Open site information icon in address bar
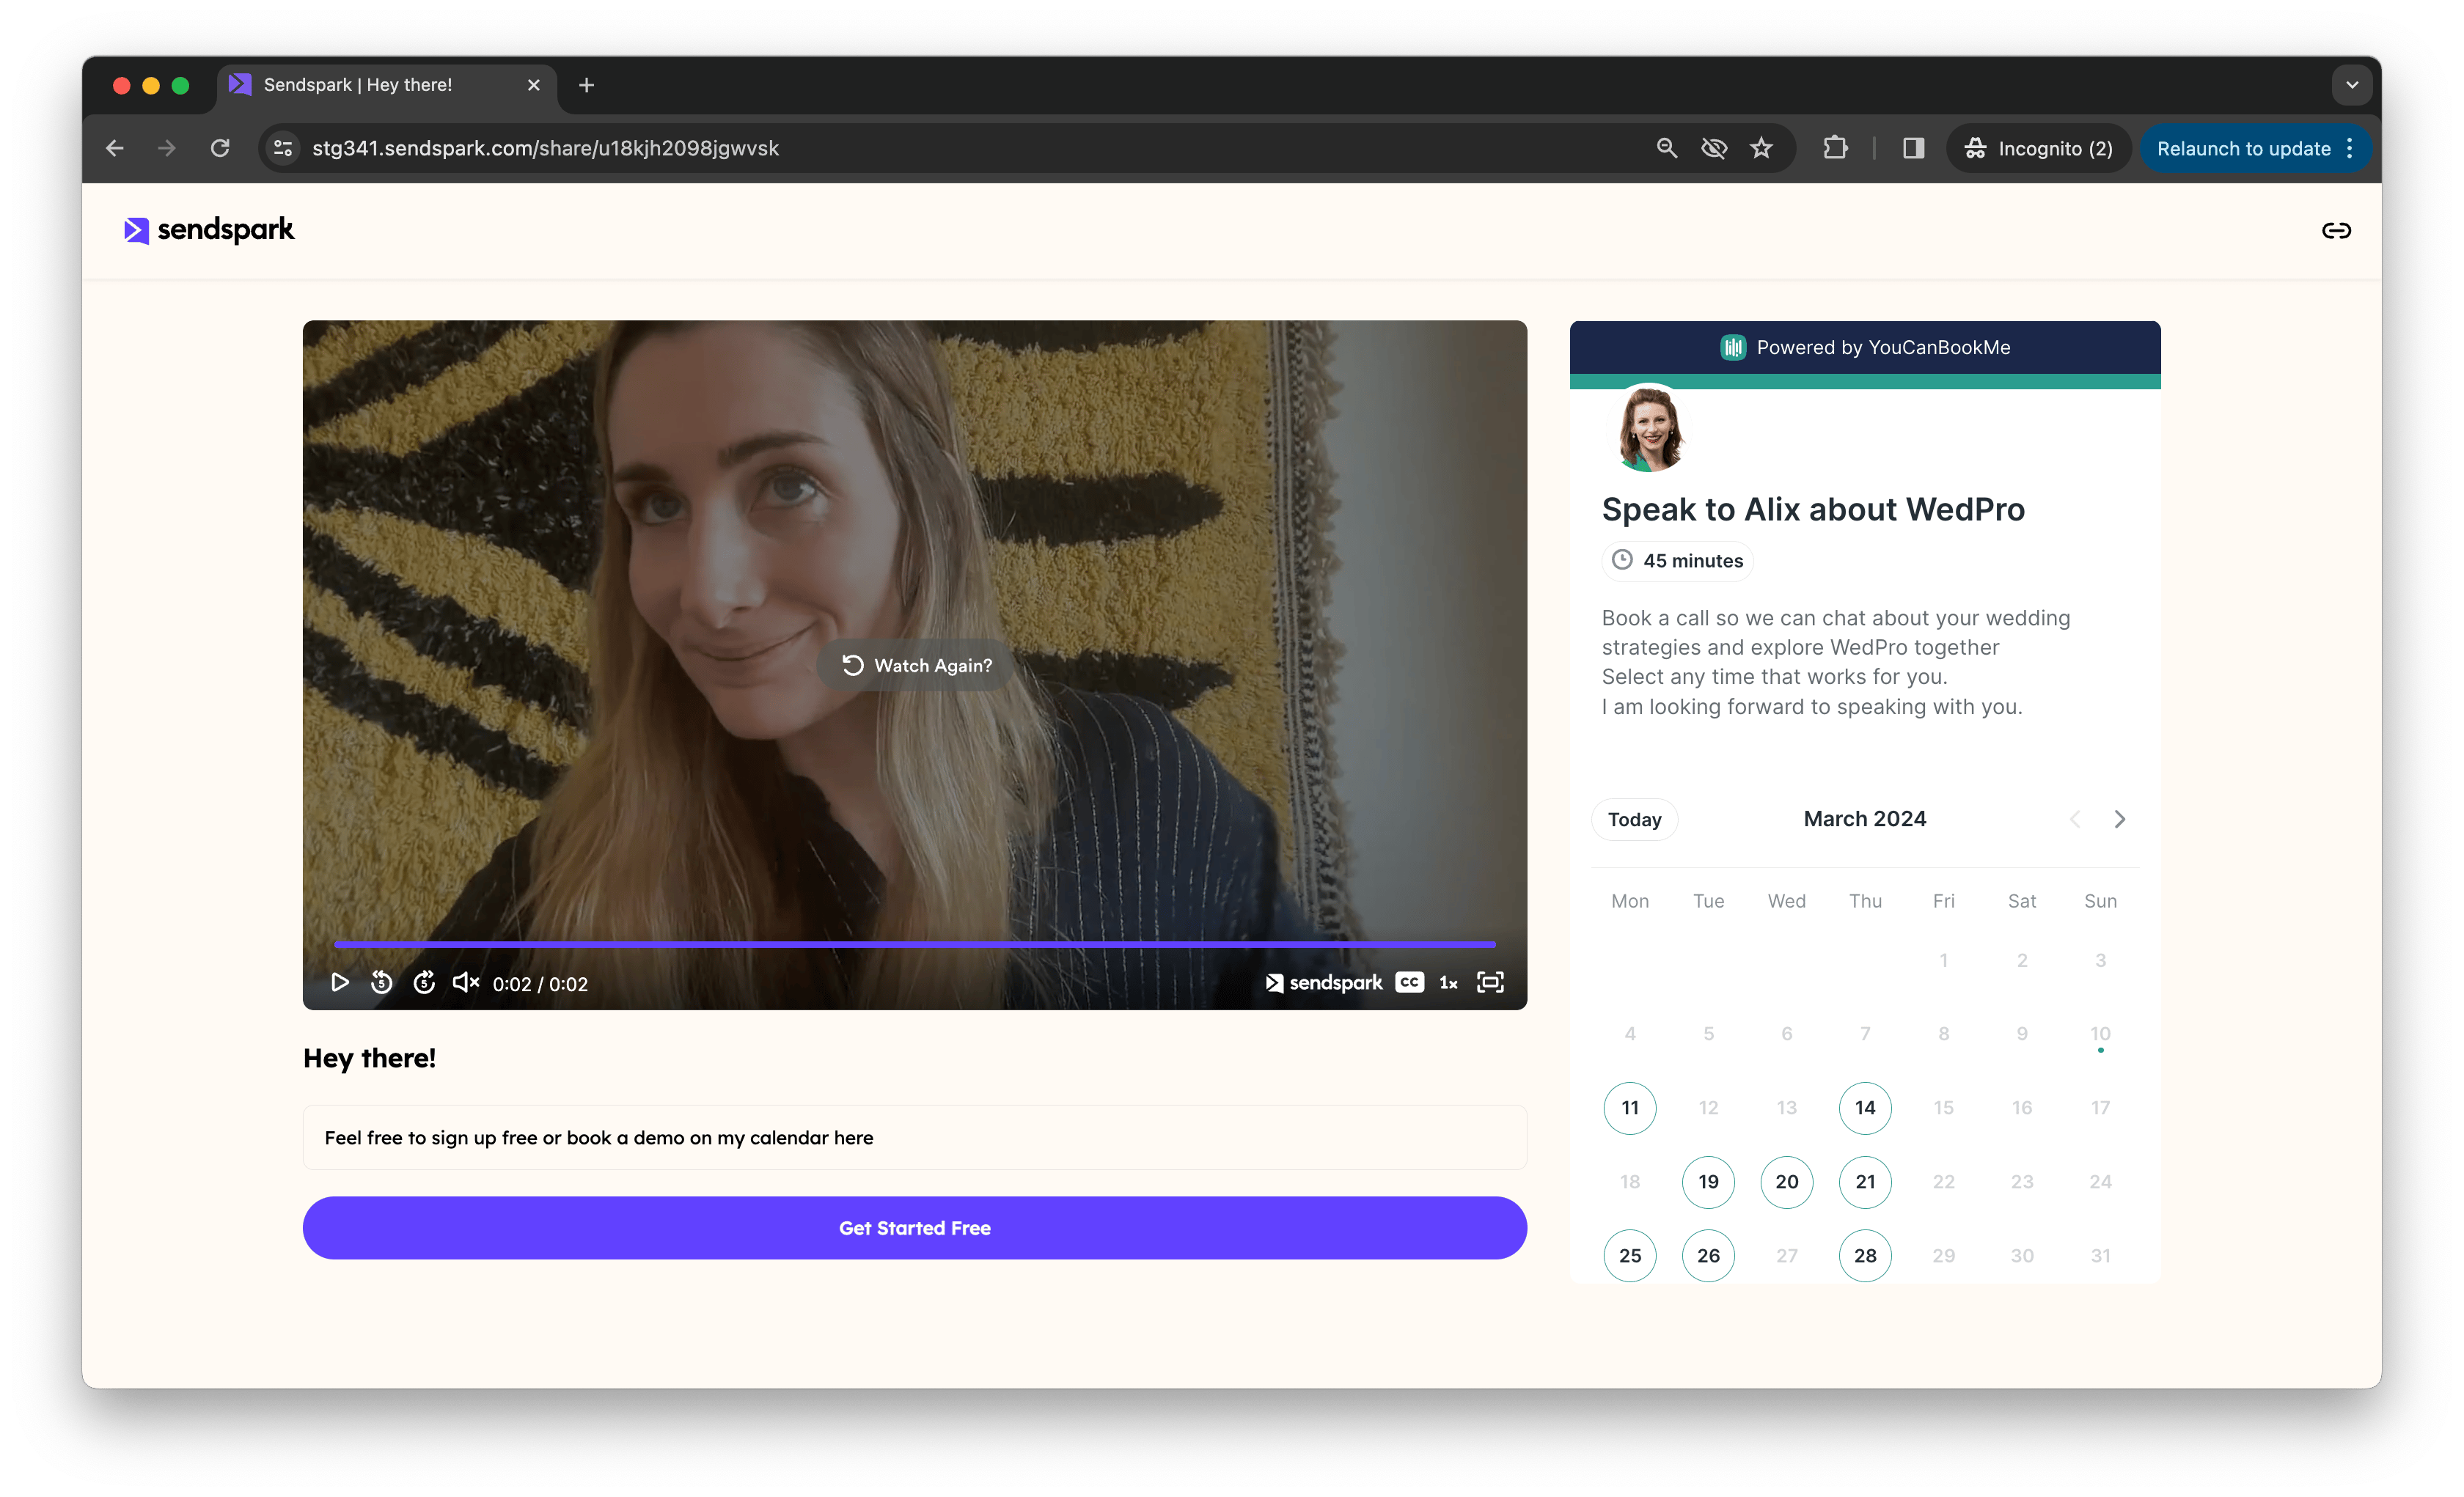Screen dimensions: 2464x1497 coord(283,148)
